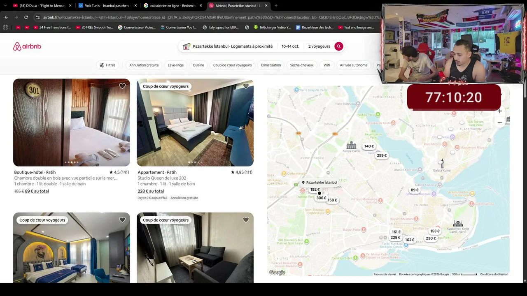Click the Kariye Camii landmark icon
Image resolution: width=527 pixels, height=296 pixels.
click(x=351, y=145)
